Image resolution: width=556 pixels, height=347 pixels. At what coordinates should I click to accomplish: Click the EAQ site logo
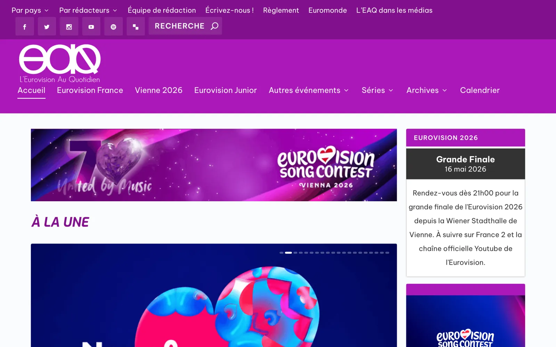pyautogui.click(x=60, y=63)
